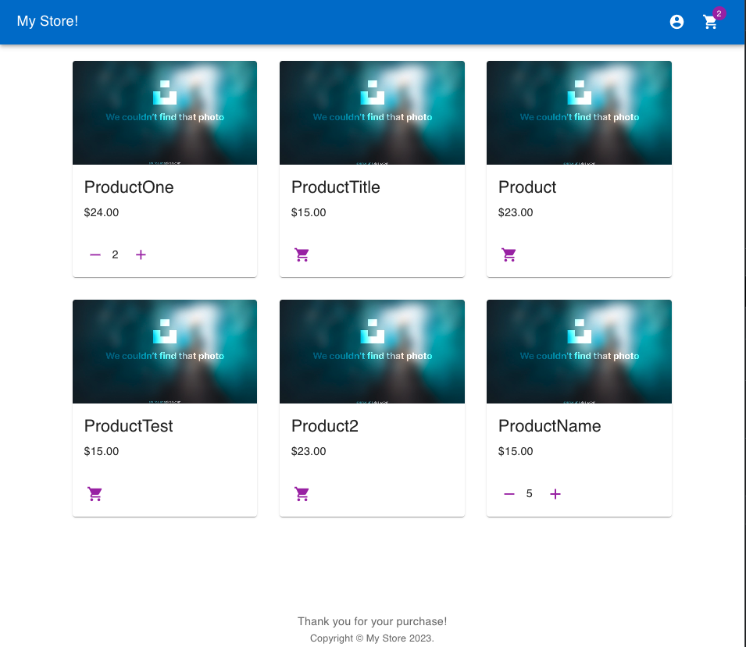Viewport: 746px width, 647px height.
Task: Open the user account icon
Action: point(676,22)
